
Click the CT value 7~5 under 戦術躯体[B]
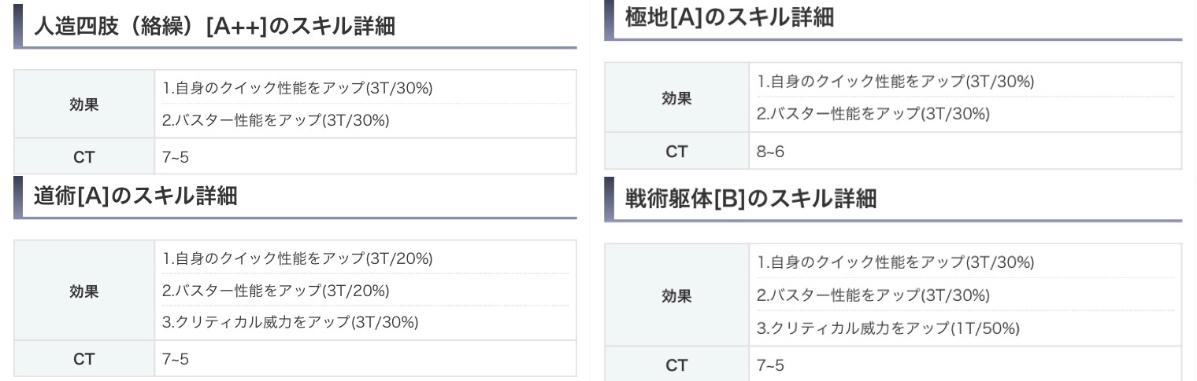click(x=770, y=365)
